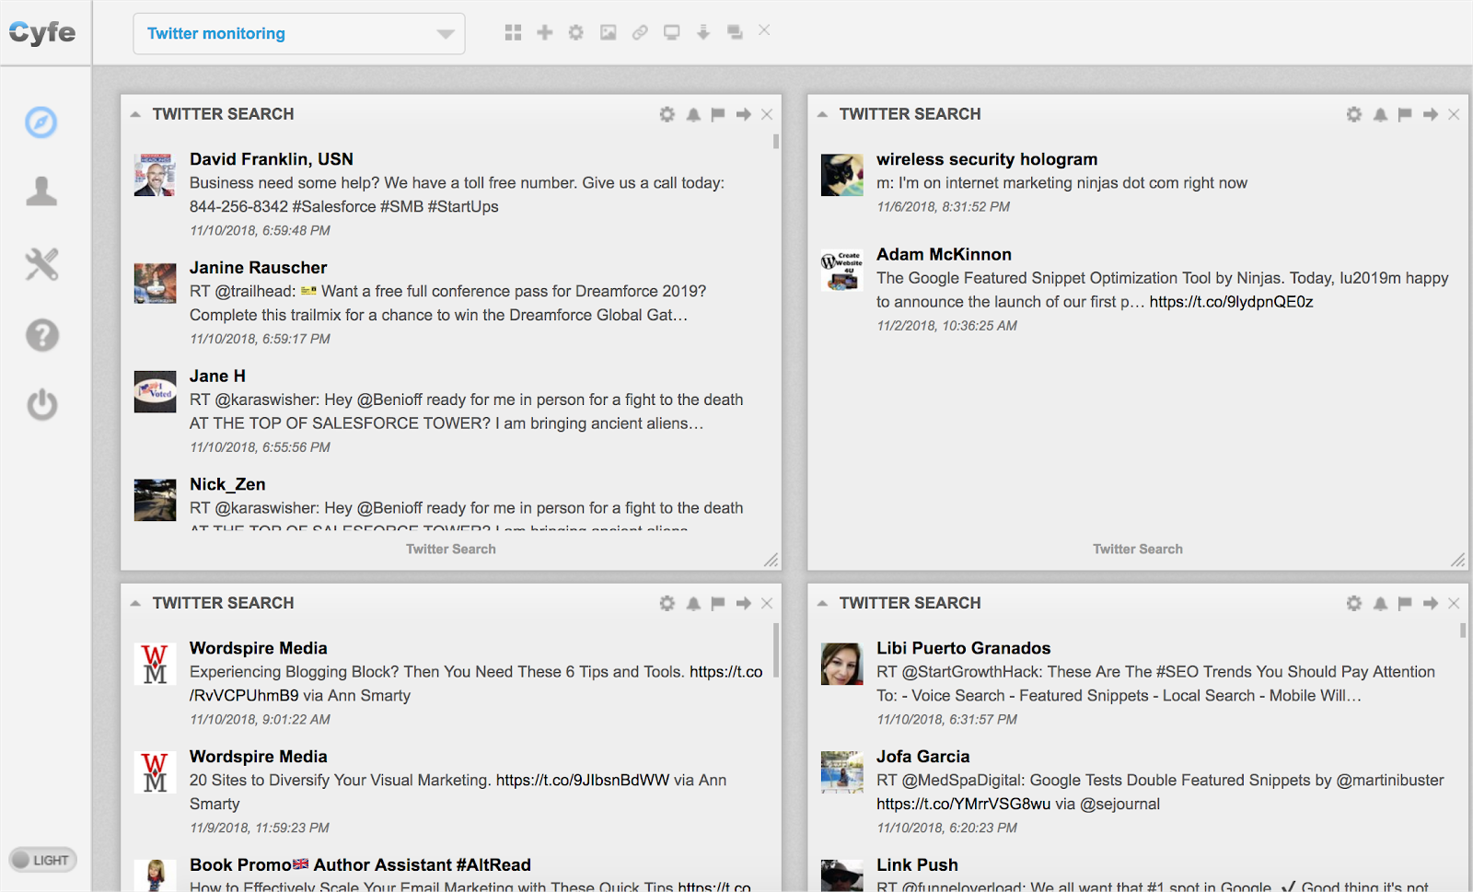1473x892 pixels.
Task: Click bell alert icon of David Franklin widget
Action: (x=693, y=114)
